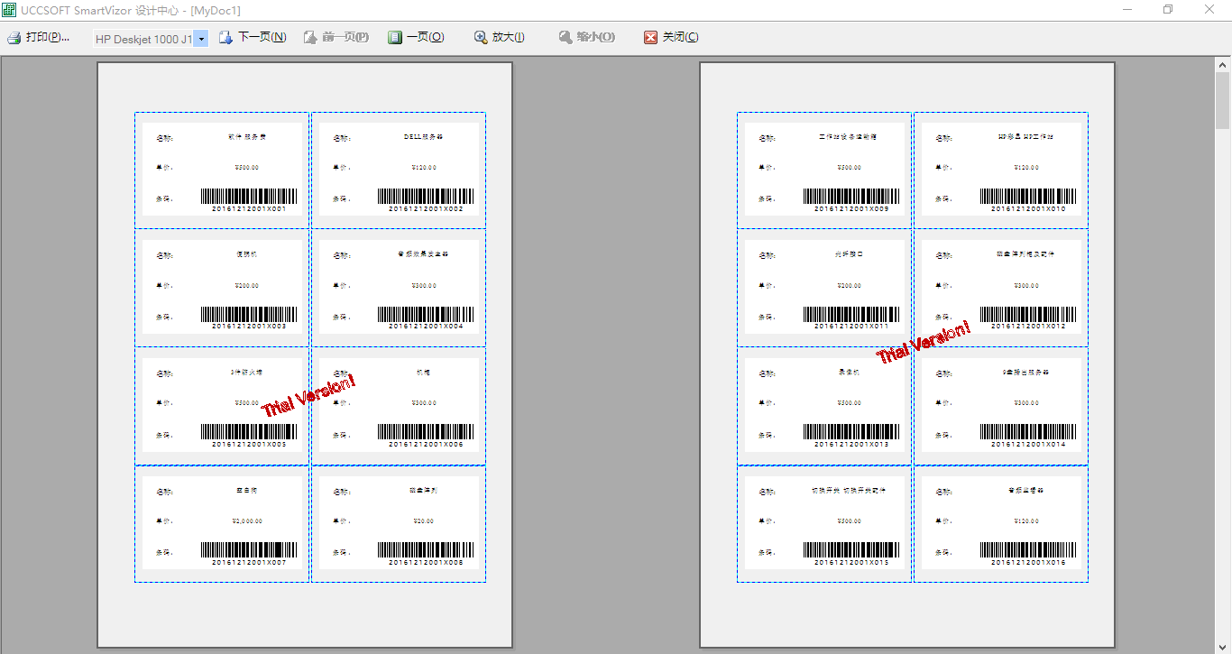Click the vertical scrollbar thumb
Screen dimensions: 1232x654
pyautogui.click(x=1223, y=100)
